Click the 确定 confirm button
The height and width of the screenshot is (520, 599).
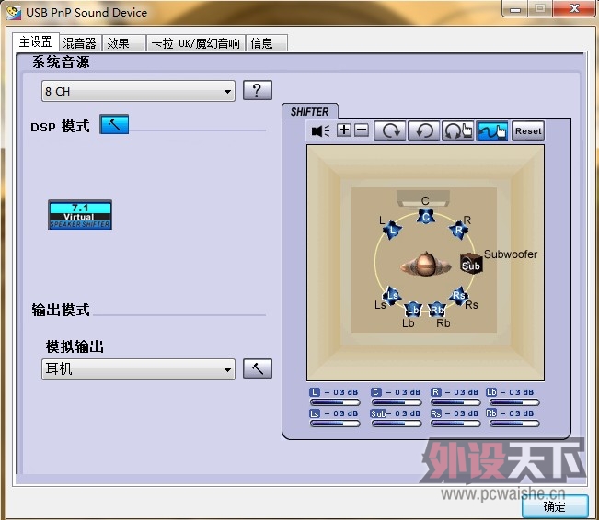[554, 505]
